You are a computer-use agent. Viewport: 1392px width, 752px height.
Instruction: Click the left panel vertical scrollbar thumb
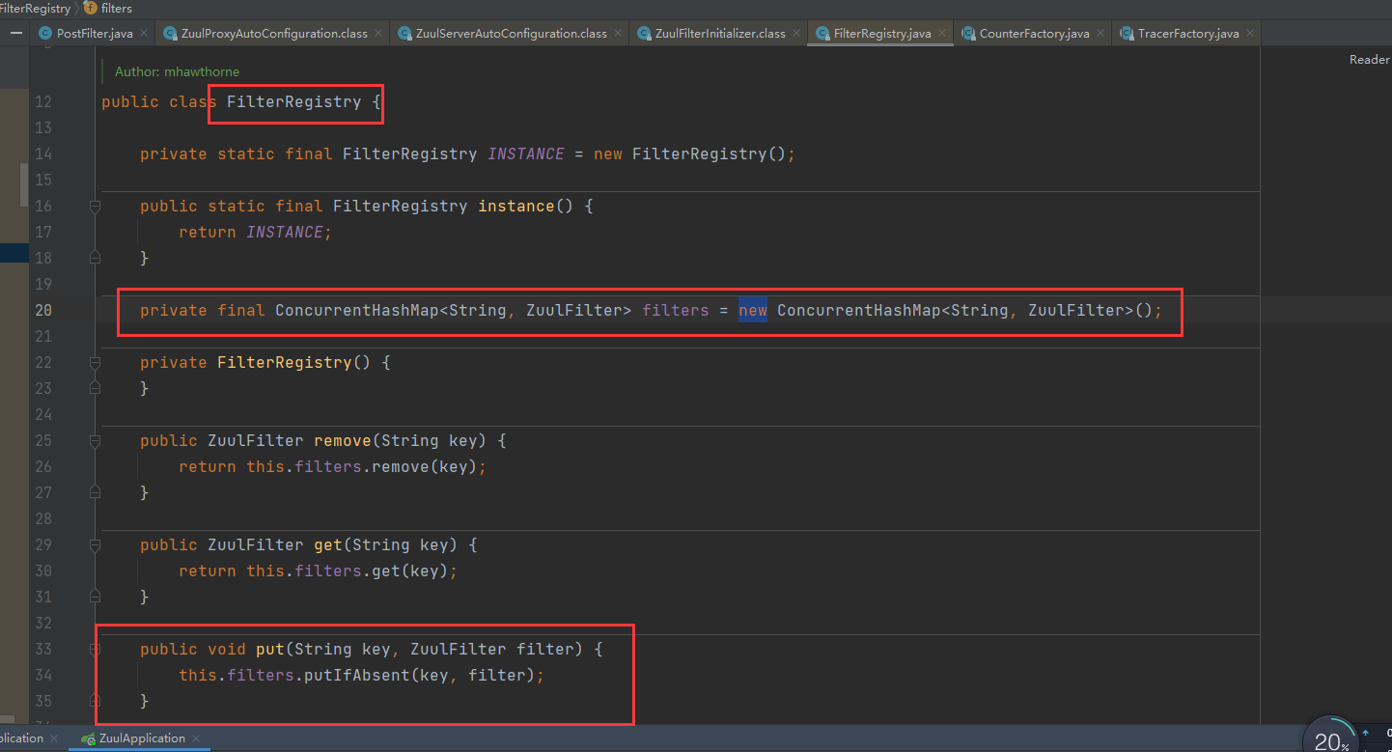[24, 184]
